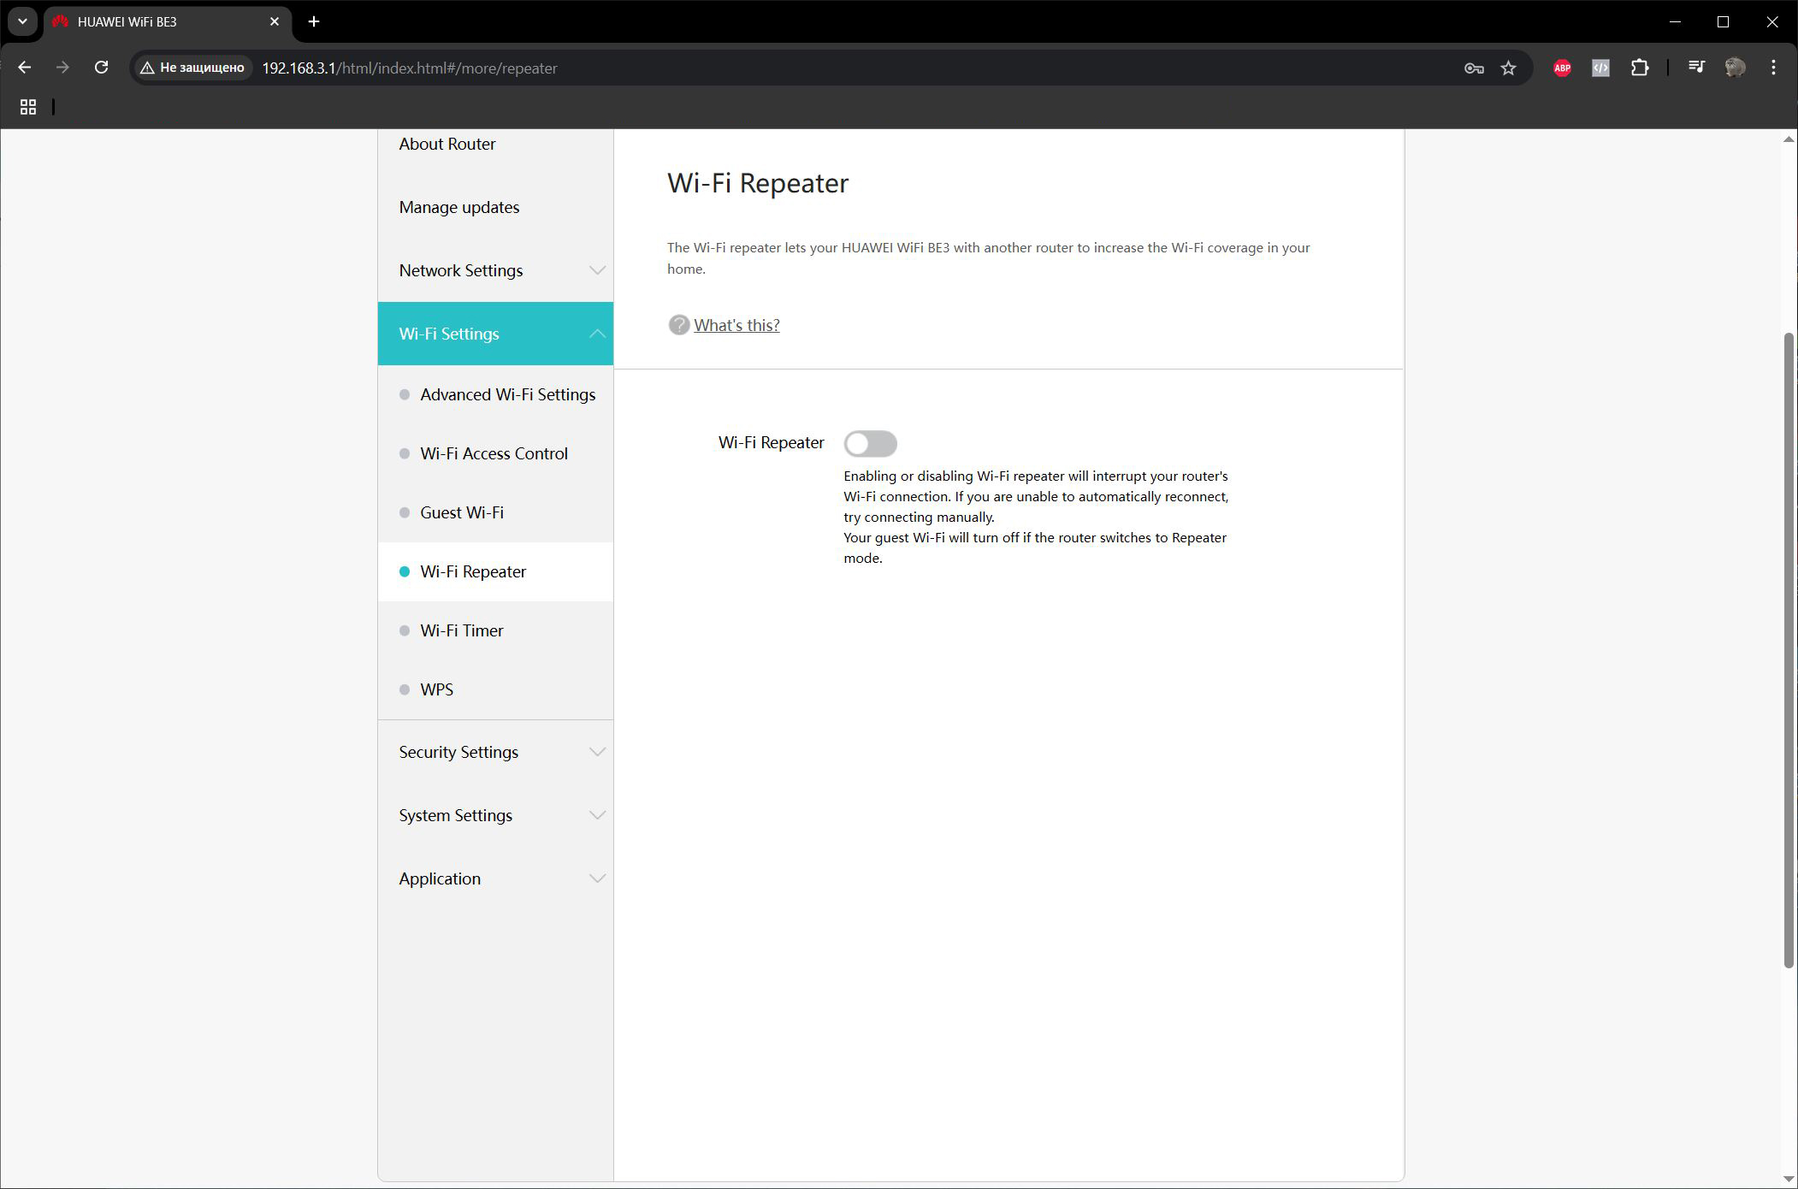Open the What's this? link
The image size is (1798, 1189).
pos(736,325)
